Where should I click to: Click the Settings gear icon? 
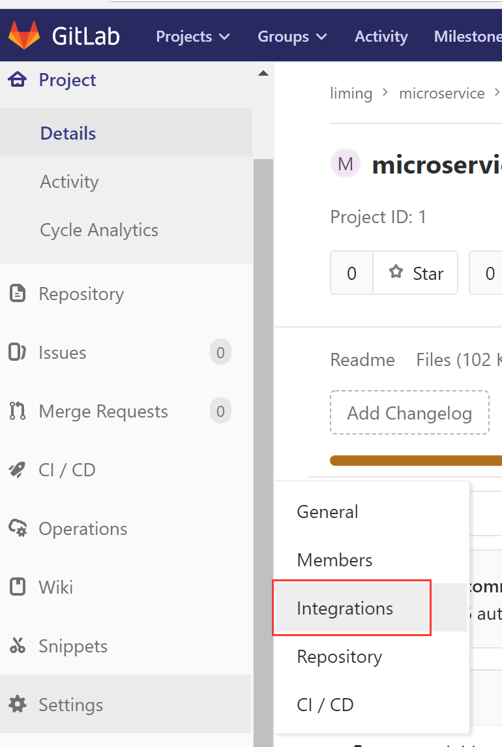(x=18, y=705)
